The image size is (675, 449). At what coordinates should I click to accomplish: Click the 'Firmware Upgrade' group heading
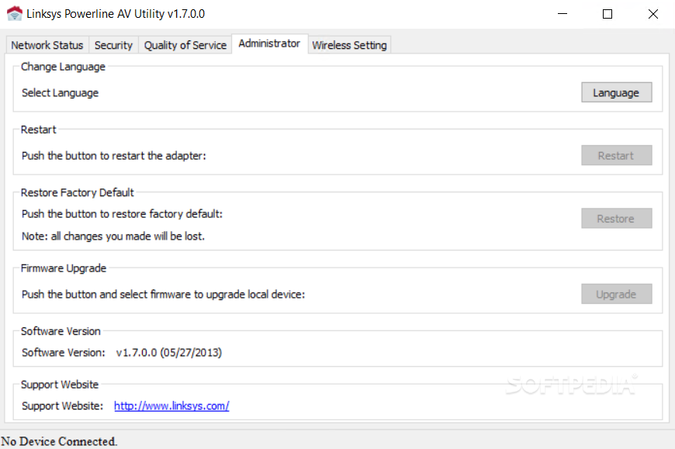(x=64, y=268)
